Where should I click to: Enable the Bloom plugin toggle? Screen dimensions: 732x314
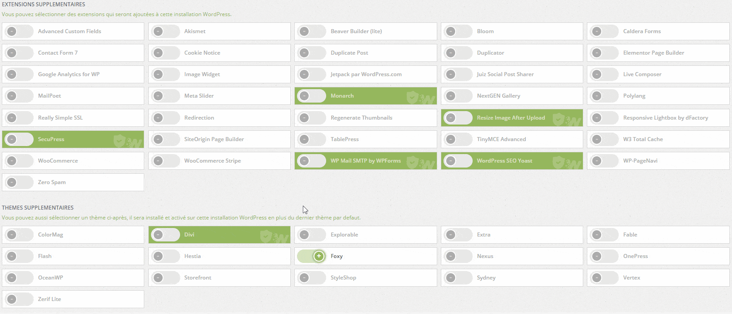458,31
